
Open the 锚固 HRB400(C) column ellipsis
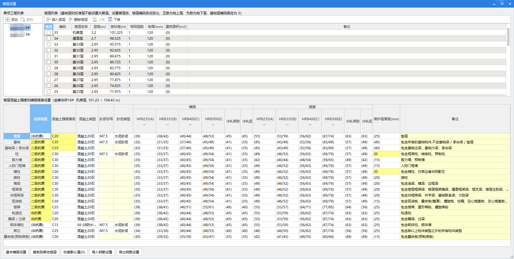point(190,124)
